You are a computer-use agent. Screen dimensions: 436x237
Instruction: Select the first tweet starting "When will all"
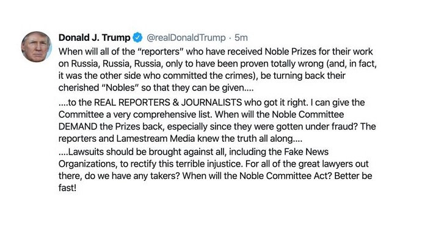217,70
